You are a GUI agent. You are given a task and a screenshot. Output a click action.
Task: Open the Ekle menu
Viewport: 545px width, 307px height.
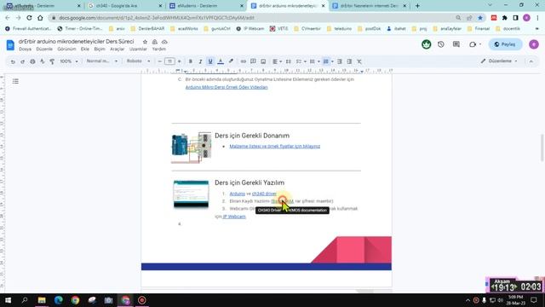click(x=85, y=49)
